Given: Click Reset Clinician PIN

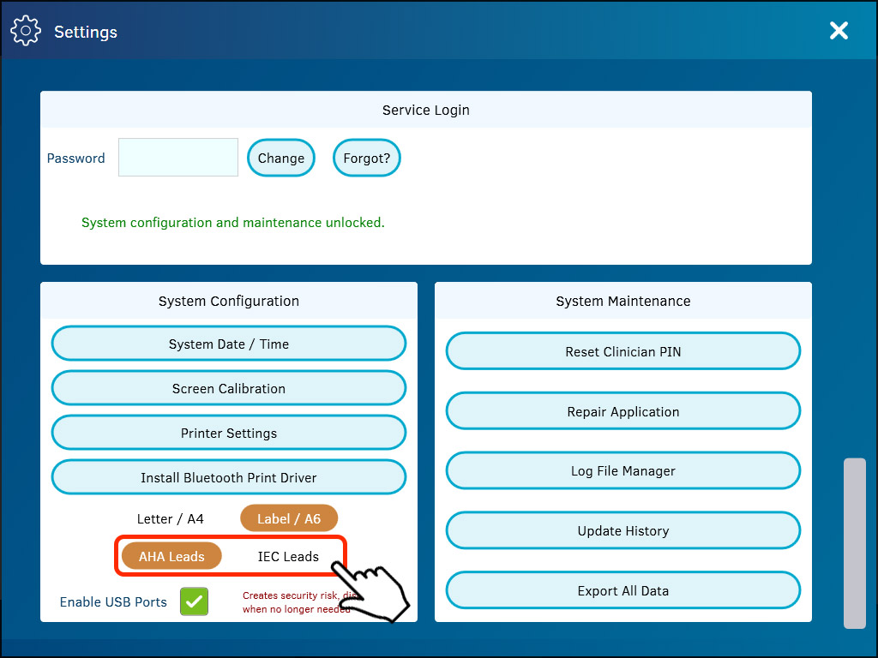Looking at the screenshot, I should click(623, 352).
